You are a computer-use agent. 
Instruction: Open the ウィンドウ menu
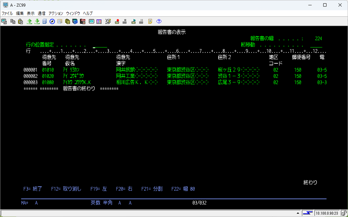[73, 13]
